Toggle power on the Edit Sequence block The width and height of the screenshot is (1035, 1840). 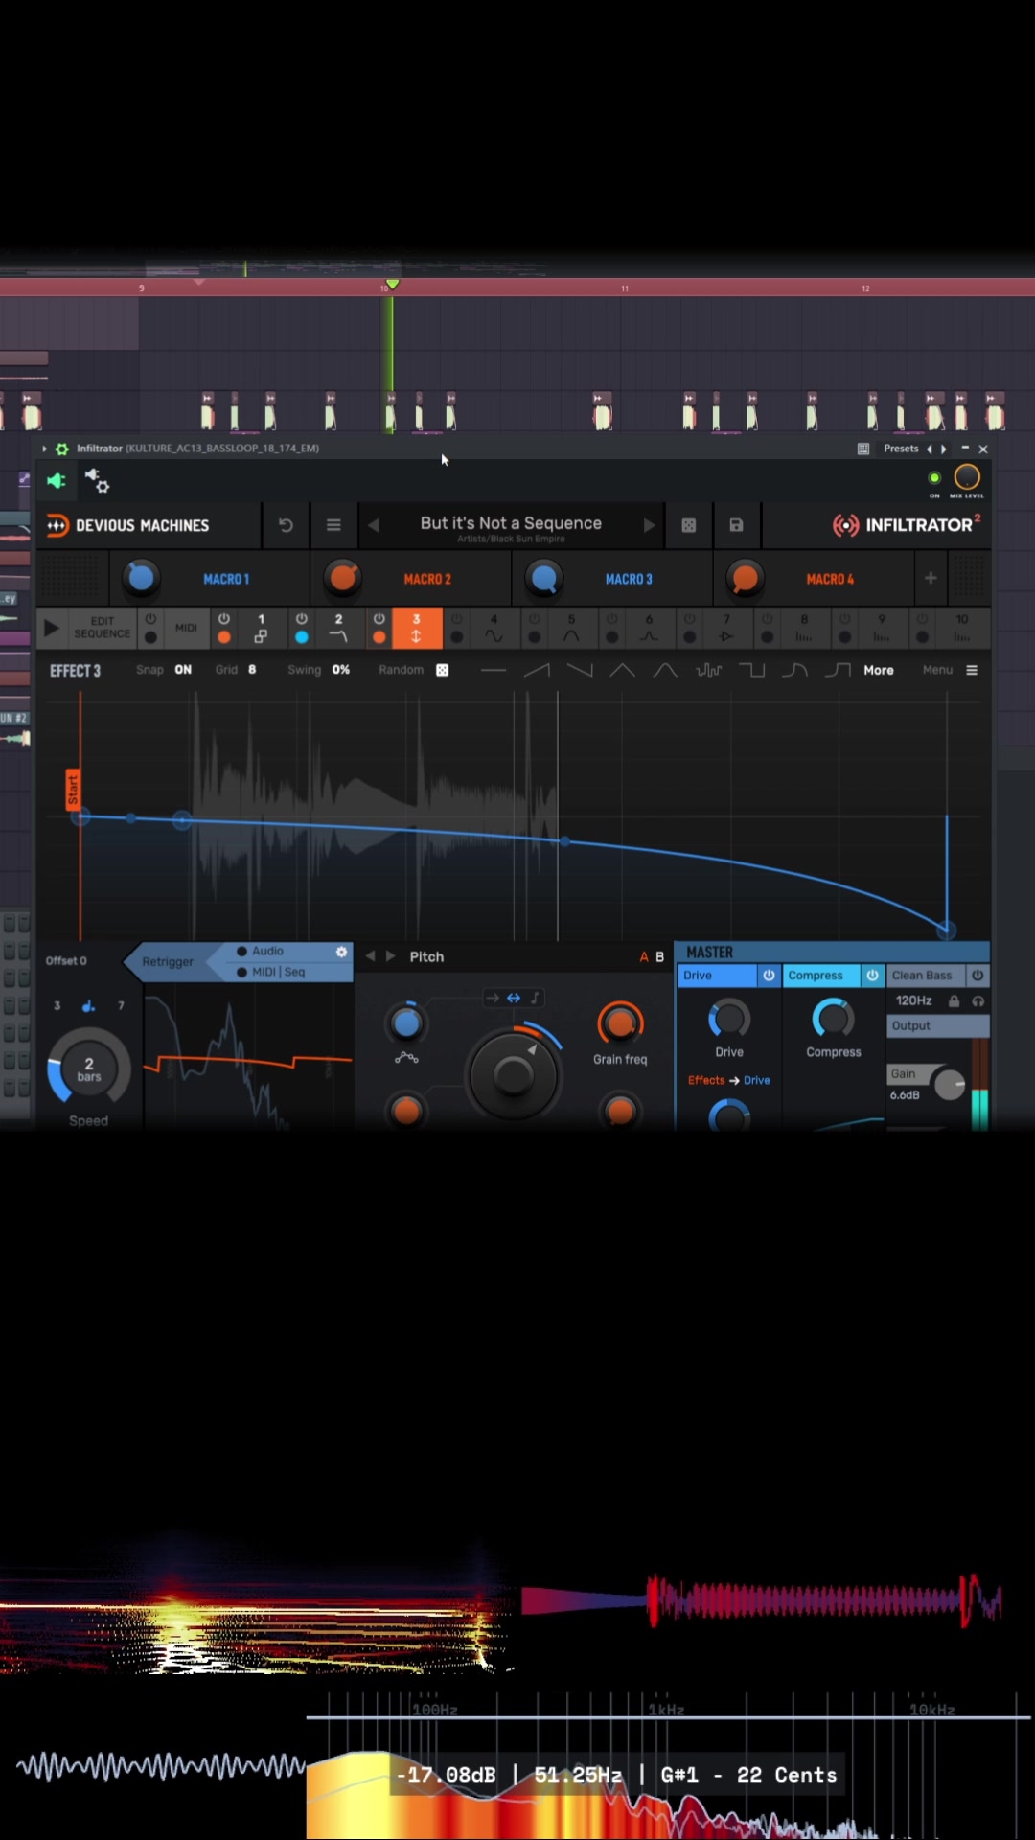pos(150,619)
